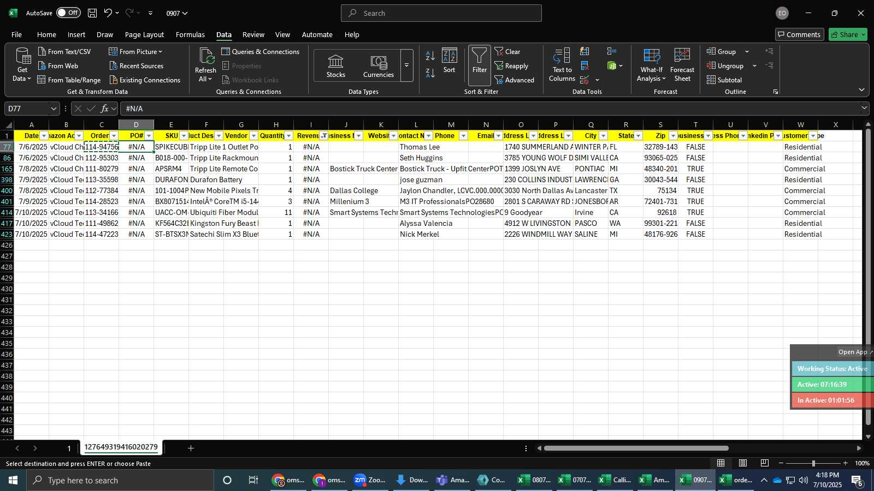874x491 pixels.
Task: Collapse the ribbon
Action: (x=861, y=90)
